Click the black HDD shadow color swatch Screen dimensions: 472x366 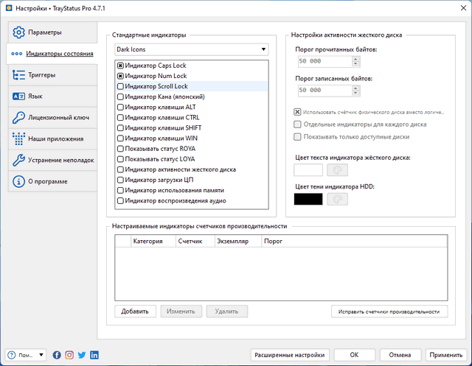pos(308,199)
